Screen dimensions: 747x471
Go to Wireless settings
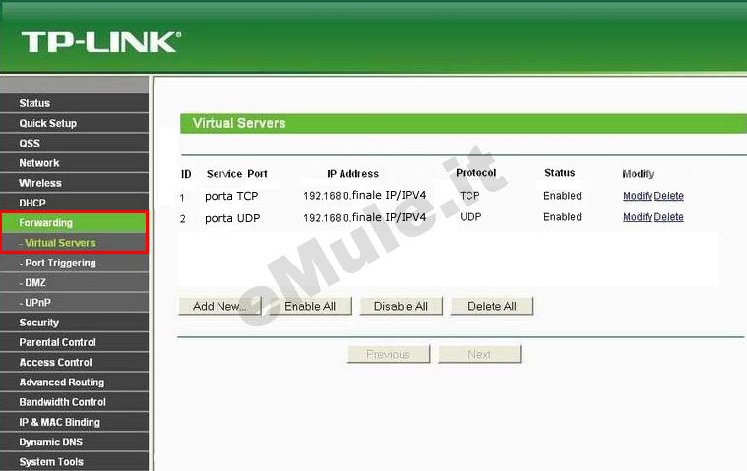[75, 183]
